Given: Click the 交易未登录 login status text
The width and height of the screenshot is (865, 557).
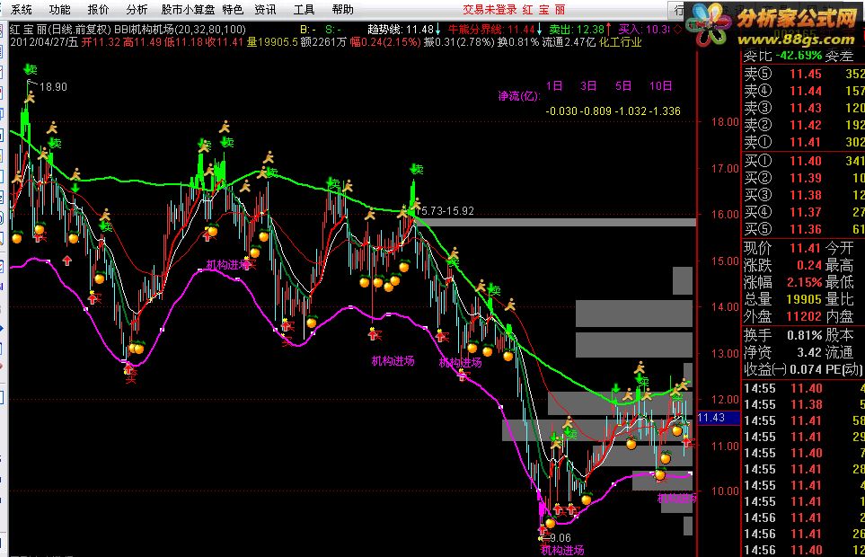Looking at the screenshot, I should point(490,9).
